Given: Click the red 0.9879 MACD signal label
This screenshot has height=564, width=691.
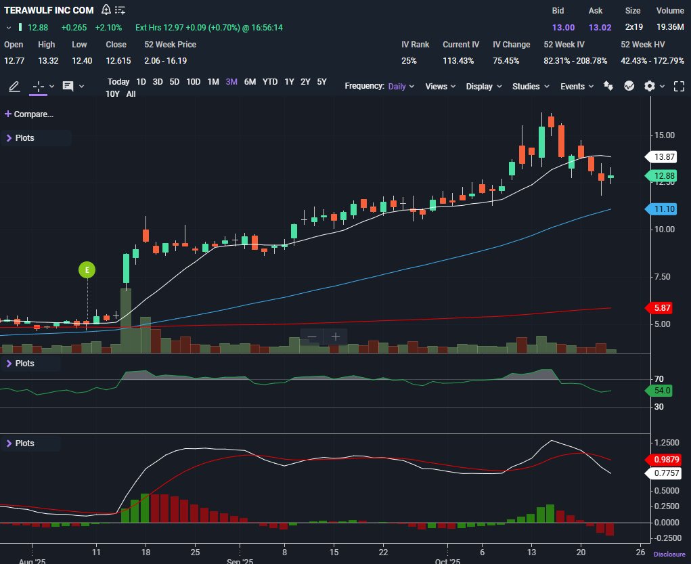Looking at the screenshot, I should click(664, 460).
